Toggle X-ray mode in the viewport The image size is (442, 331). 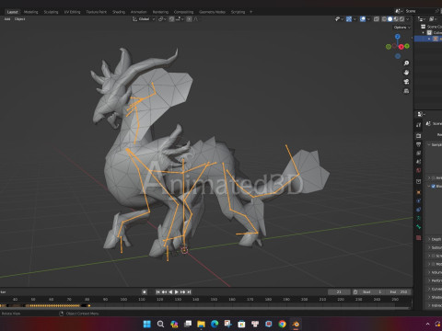pyautogui.click(x=377, y=19)
